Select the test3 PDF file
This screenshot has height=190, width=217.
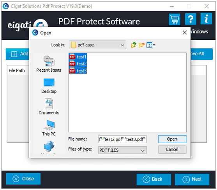click(78, 70)
